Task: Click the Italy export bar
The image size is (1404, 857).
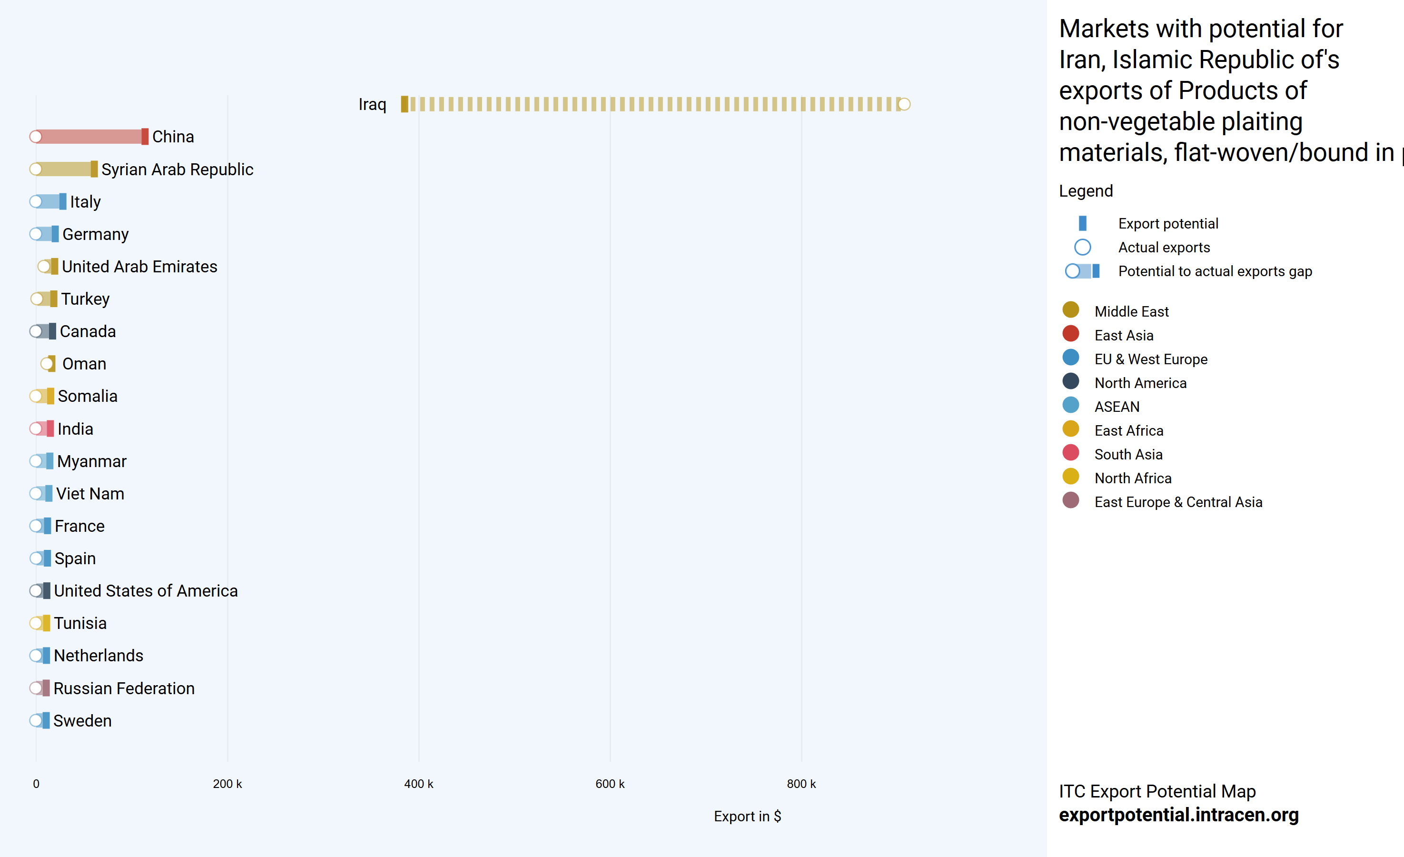Action: click(50, 202)
